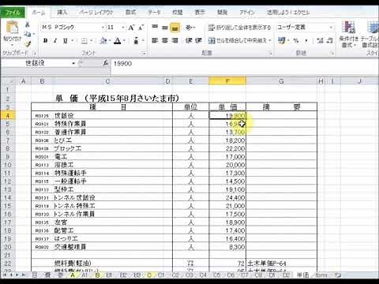The height and width of the screenshot is (284, 379).
Task: Apply the Font Color A button
Action: 118,41
